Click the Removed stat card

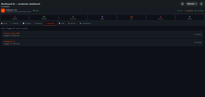(15, 18)
